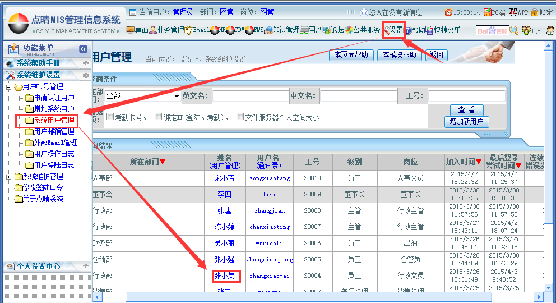
Task: Tick the 绑定IP (登陆、考勤) checkbox
Action: tap(158, 117)
